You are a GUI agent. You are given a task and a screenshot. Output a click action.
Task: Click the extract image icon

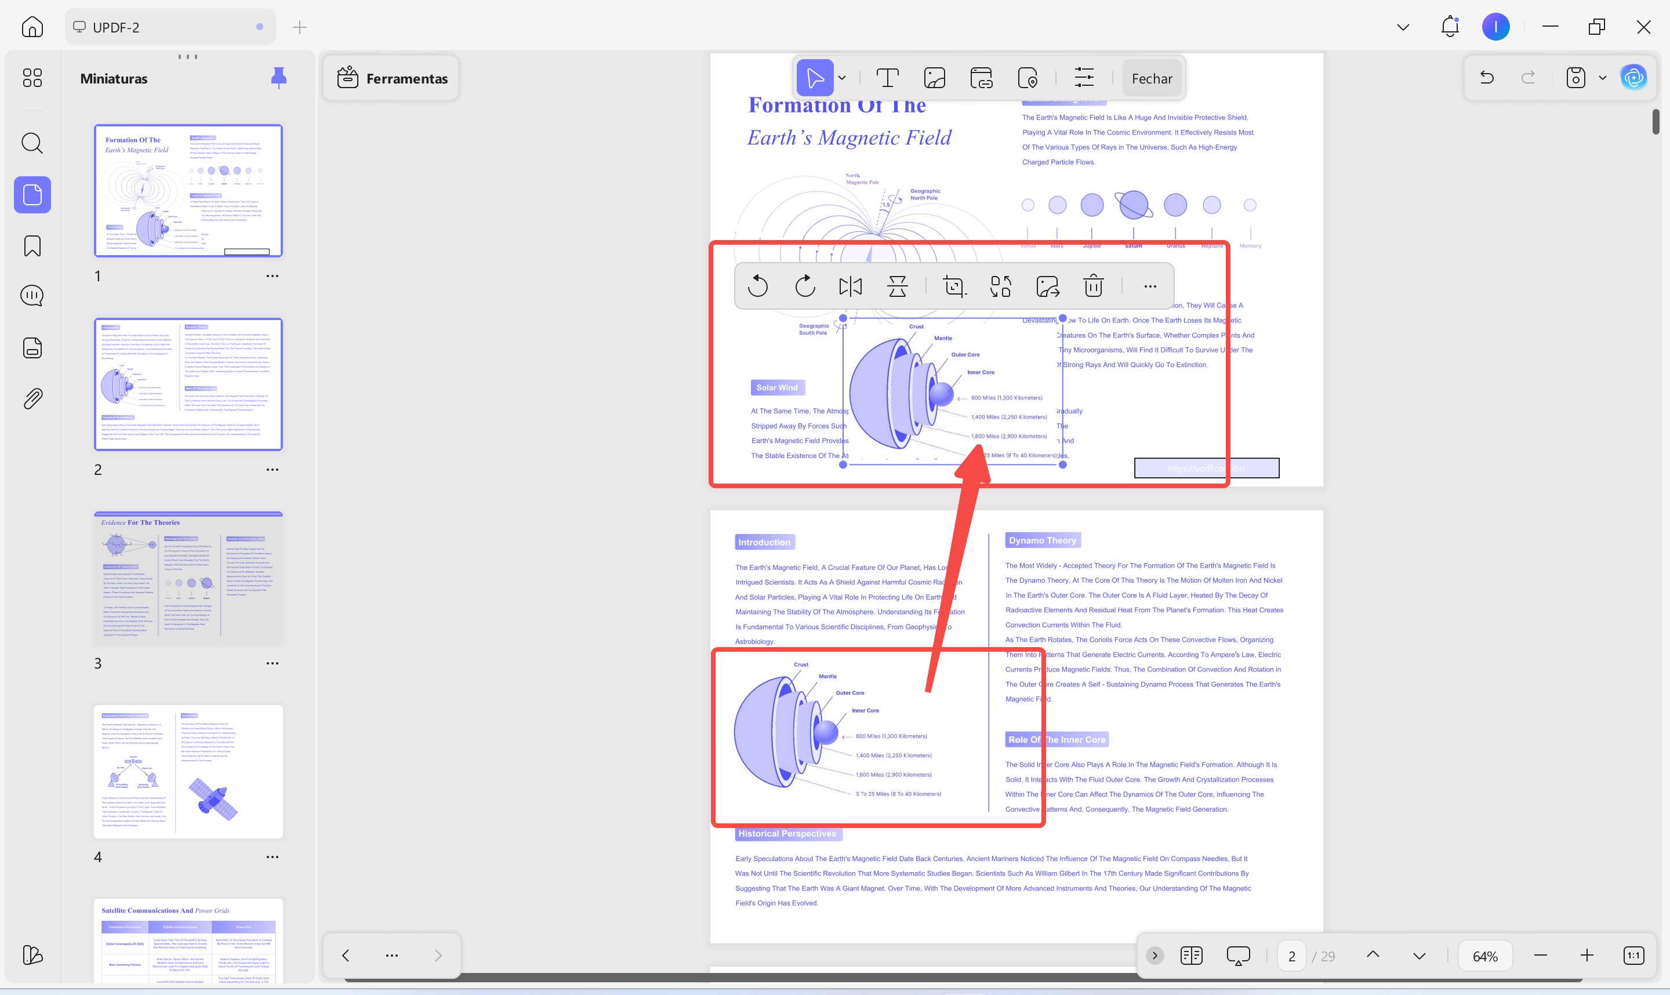(1047, 286)
